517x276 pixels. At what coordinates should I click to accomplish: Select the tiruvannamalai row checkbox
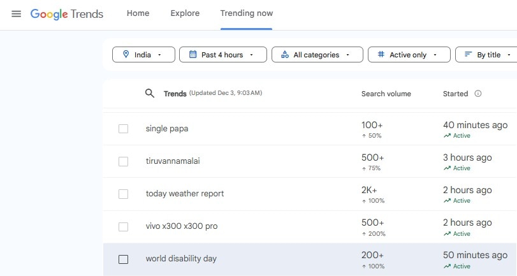[123, 161]
